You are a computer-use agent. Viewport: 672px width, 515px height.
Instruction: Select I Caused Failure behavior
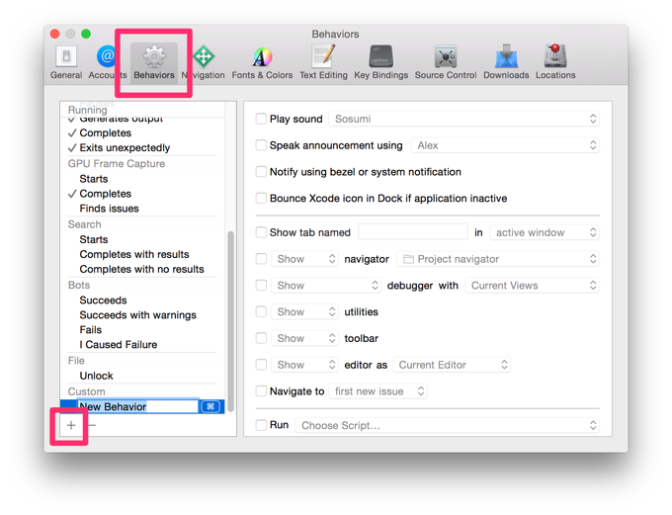[x=119, y=344]
